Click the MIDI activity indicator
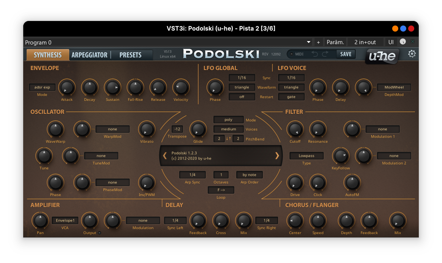Screen dimensions: 442x263 (292, 54)
